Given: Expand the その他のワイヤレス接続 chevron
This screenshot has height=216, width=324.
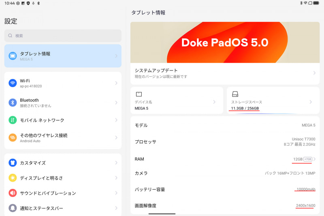Looking at the screenshot, I should (116, 138).
